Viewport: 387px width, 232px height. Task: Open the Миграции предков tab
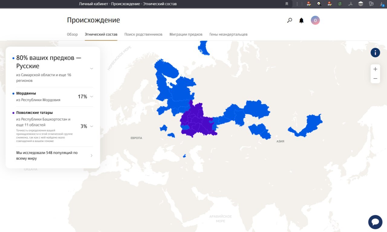(x=186, y=34)
